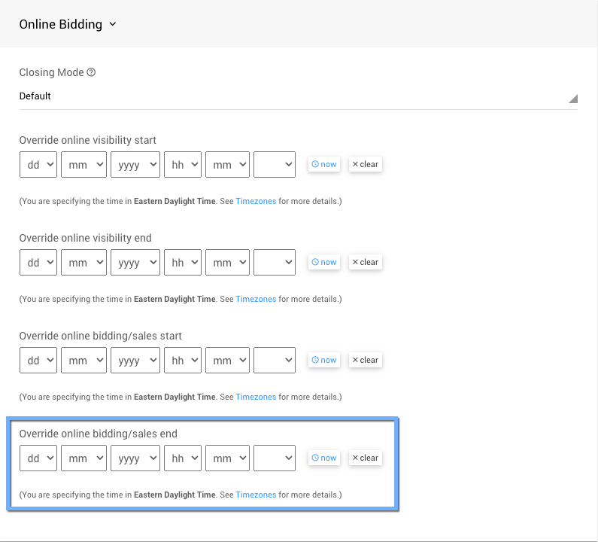Image resolution: width=598 pixels, height=542 pixels.
Task: Click 'now' for online visibility start
Action: [324, 164]
